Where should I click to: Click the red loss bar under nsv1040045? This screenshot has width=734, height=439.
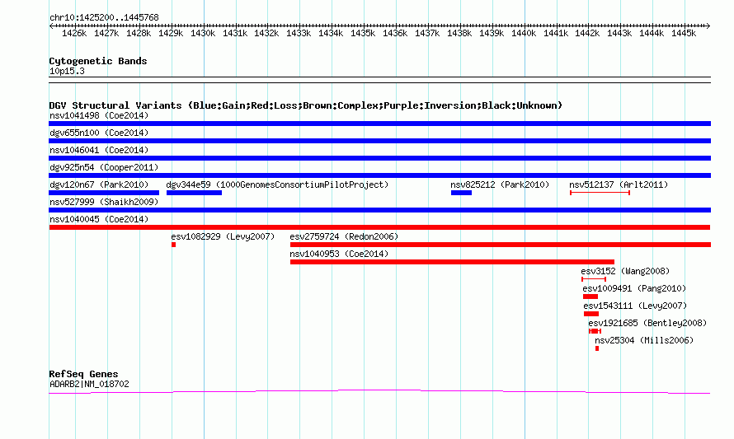379,227
